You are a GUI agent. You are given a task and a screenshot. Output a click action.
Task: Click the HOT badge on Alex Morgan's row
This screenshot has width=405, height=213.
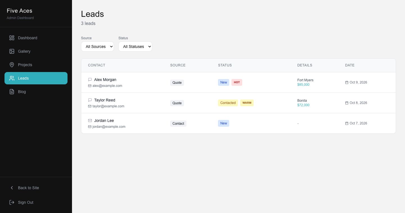pyautogui.click(x=237, y=82)
